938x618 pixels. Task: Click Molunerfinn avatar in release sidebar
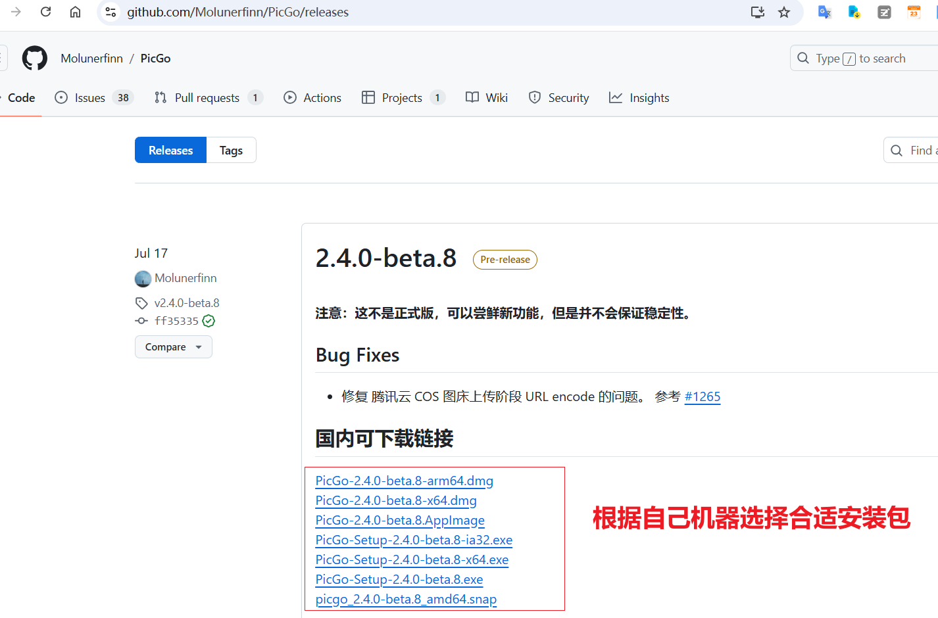tap(143, 279)
